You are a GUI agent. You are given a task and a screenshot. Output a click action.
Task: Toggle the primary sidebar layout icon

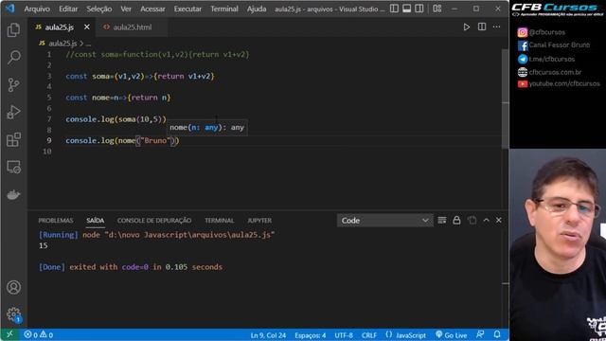tap(394, 9)
